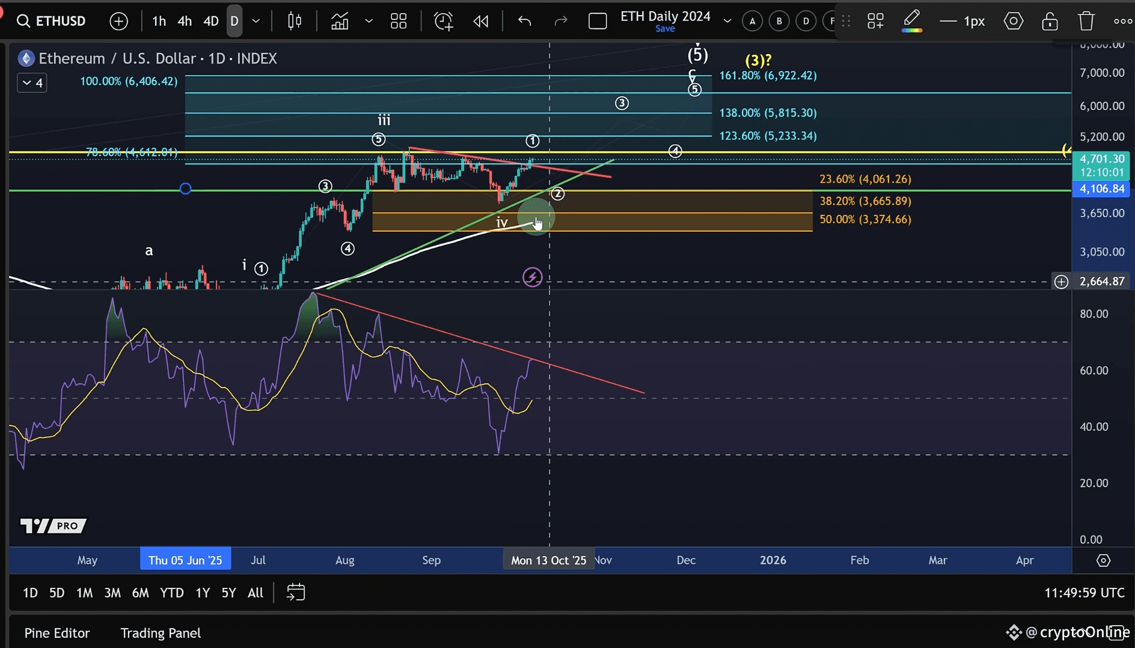1135x648 pixels.
Task: Start bar replay with rewind icon
Action: (x=481, y=21)
